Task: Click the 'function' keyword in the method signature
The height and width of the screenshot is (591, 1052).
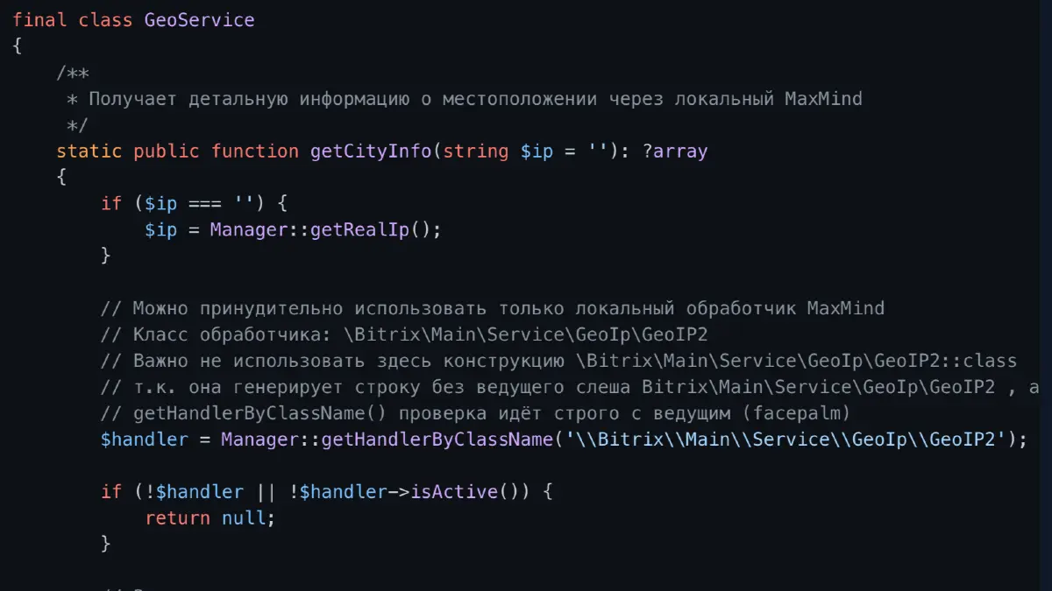Action: click(x=254, y=151)
